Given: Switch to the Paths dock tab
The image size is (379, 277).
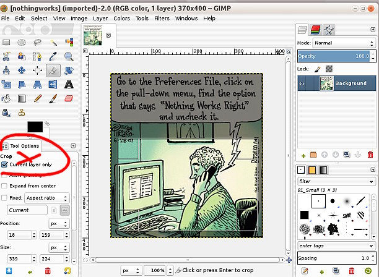Looking at the screenshot, I should pos(329,30).
